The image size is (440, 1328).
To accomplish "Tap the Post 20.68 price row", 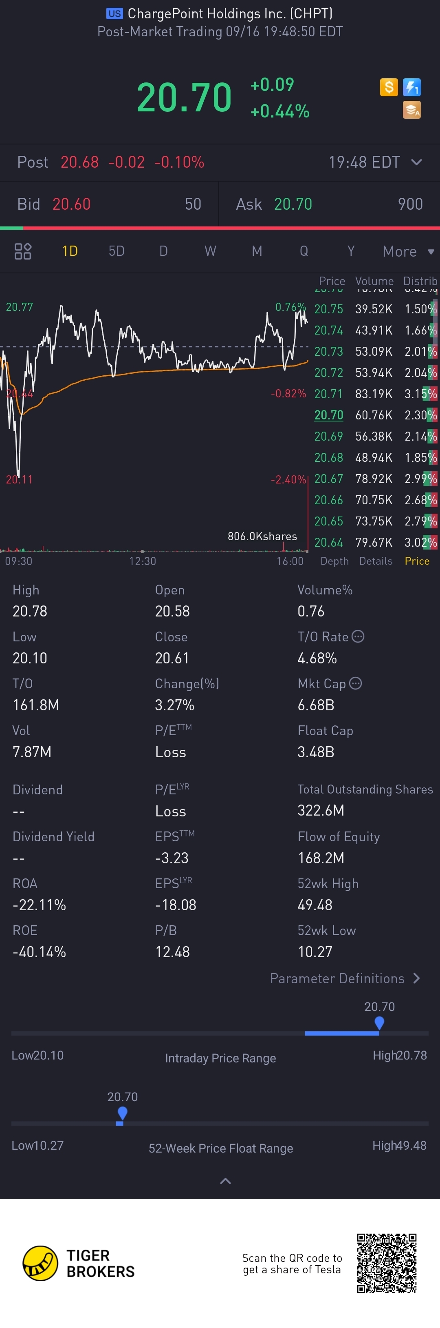I will tap(220, 162).
